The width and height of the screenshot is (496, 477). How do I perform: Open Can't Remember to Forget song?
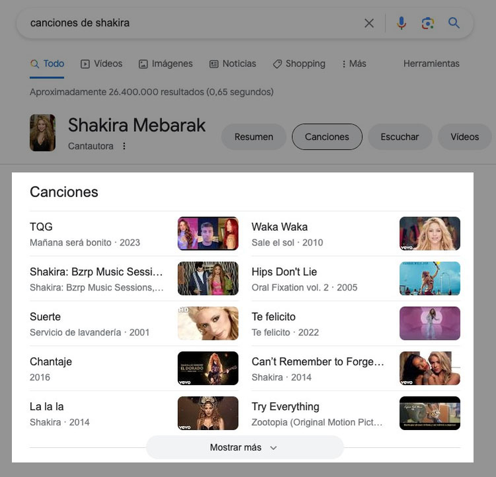[317, 362]
